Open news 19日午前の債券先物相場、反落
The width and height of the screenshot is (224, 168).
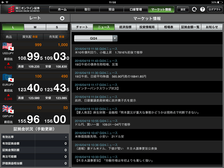147,63
